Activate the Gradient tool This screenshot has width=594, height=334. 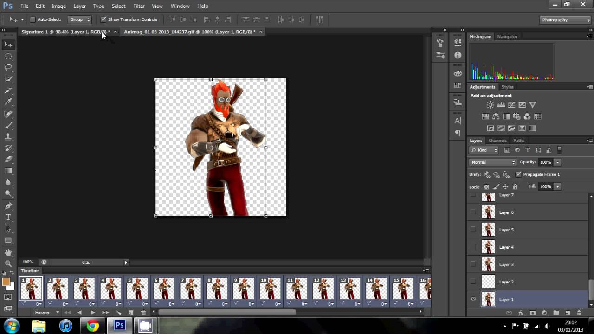click(8, 171)
